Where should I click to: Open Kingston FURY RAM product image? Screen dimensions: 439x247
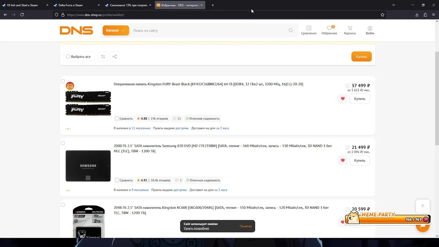click(88, 104)
